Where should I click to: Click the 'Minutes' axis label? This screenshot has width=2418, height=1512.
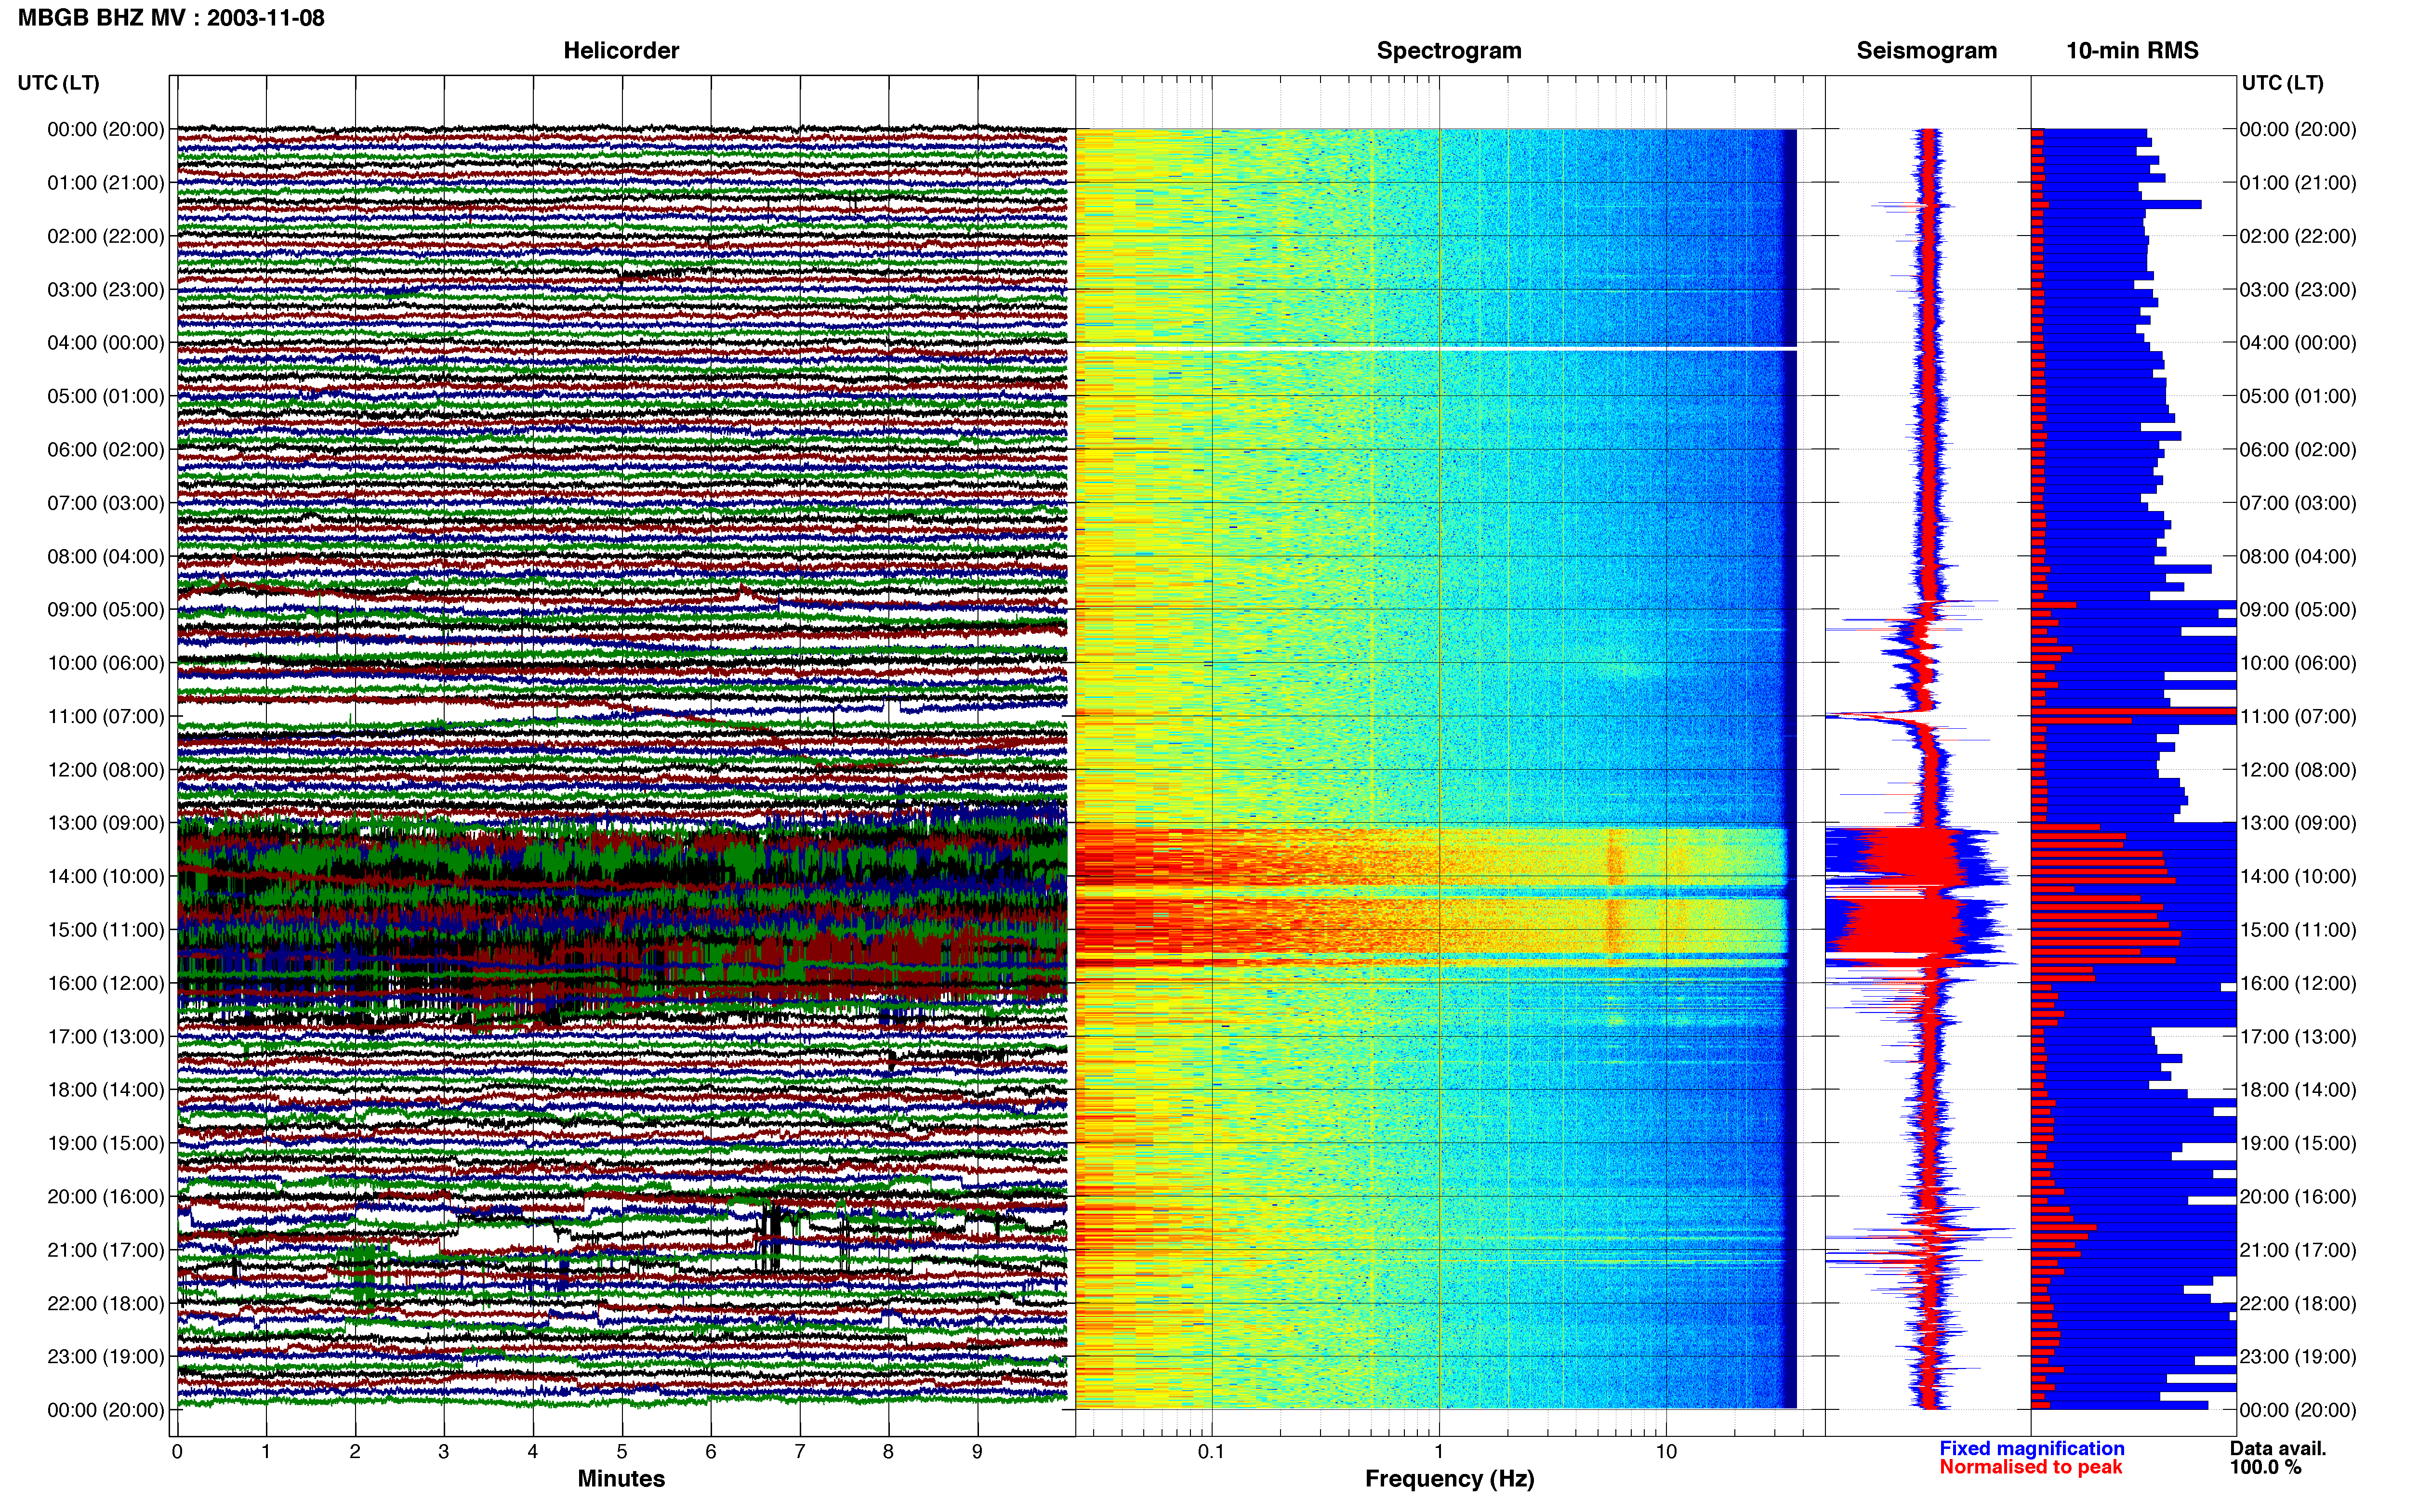[621, 1478]
